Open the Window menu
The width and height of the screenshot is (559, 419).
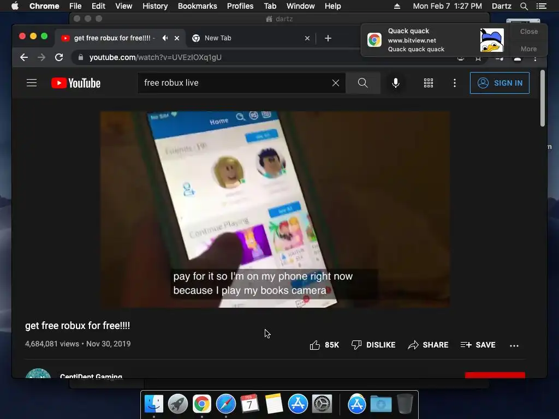click(301, 6)
